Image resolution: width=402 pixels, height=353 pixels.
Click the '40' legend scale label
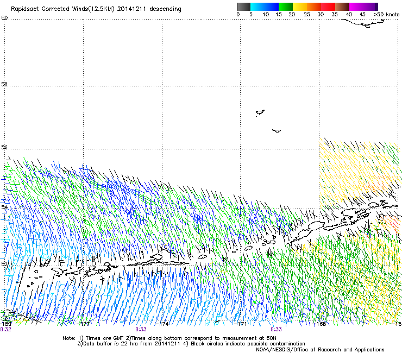[x=349, y=15]
